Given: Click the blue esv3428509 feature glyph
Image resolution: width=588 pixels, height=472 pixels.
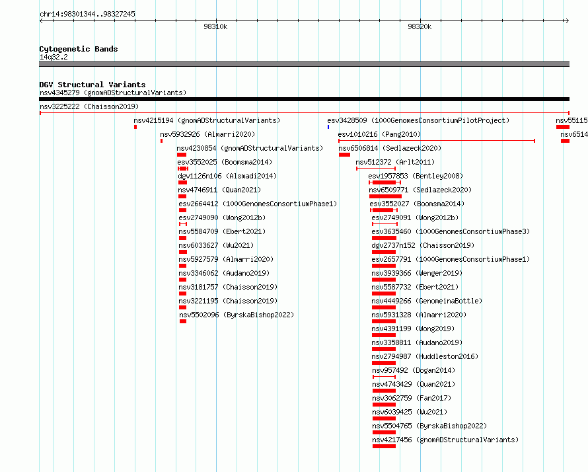Looking at the screenshot, I should pyautogui.click(x=328, y=127).
